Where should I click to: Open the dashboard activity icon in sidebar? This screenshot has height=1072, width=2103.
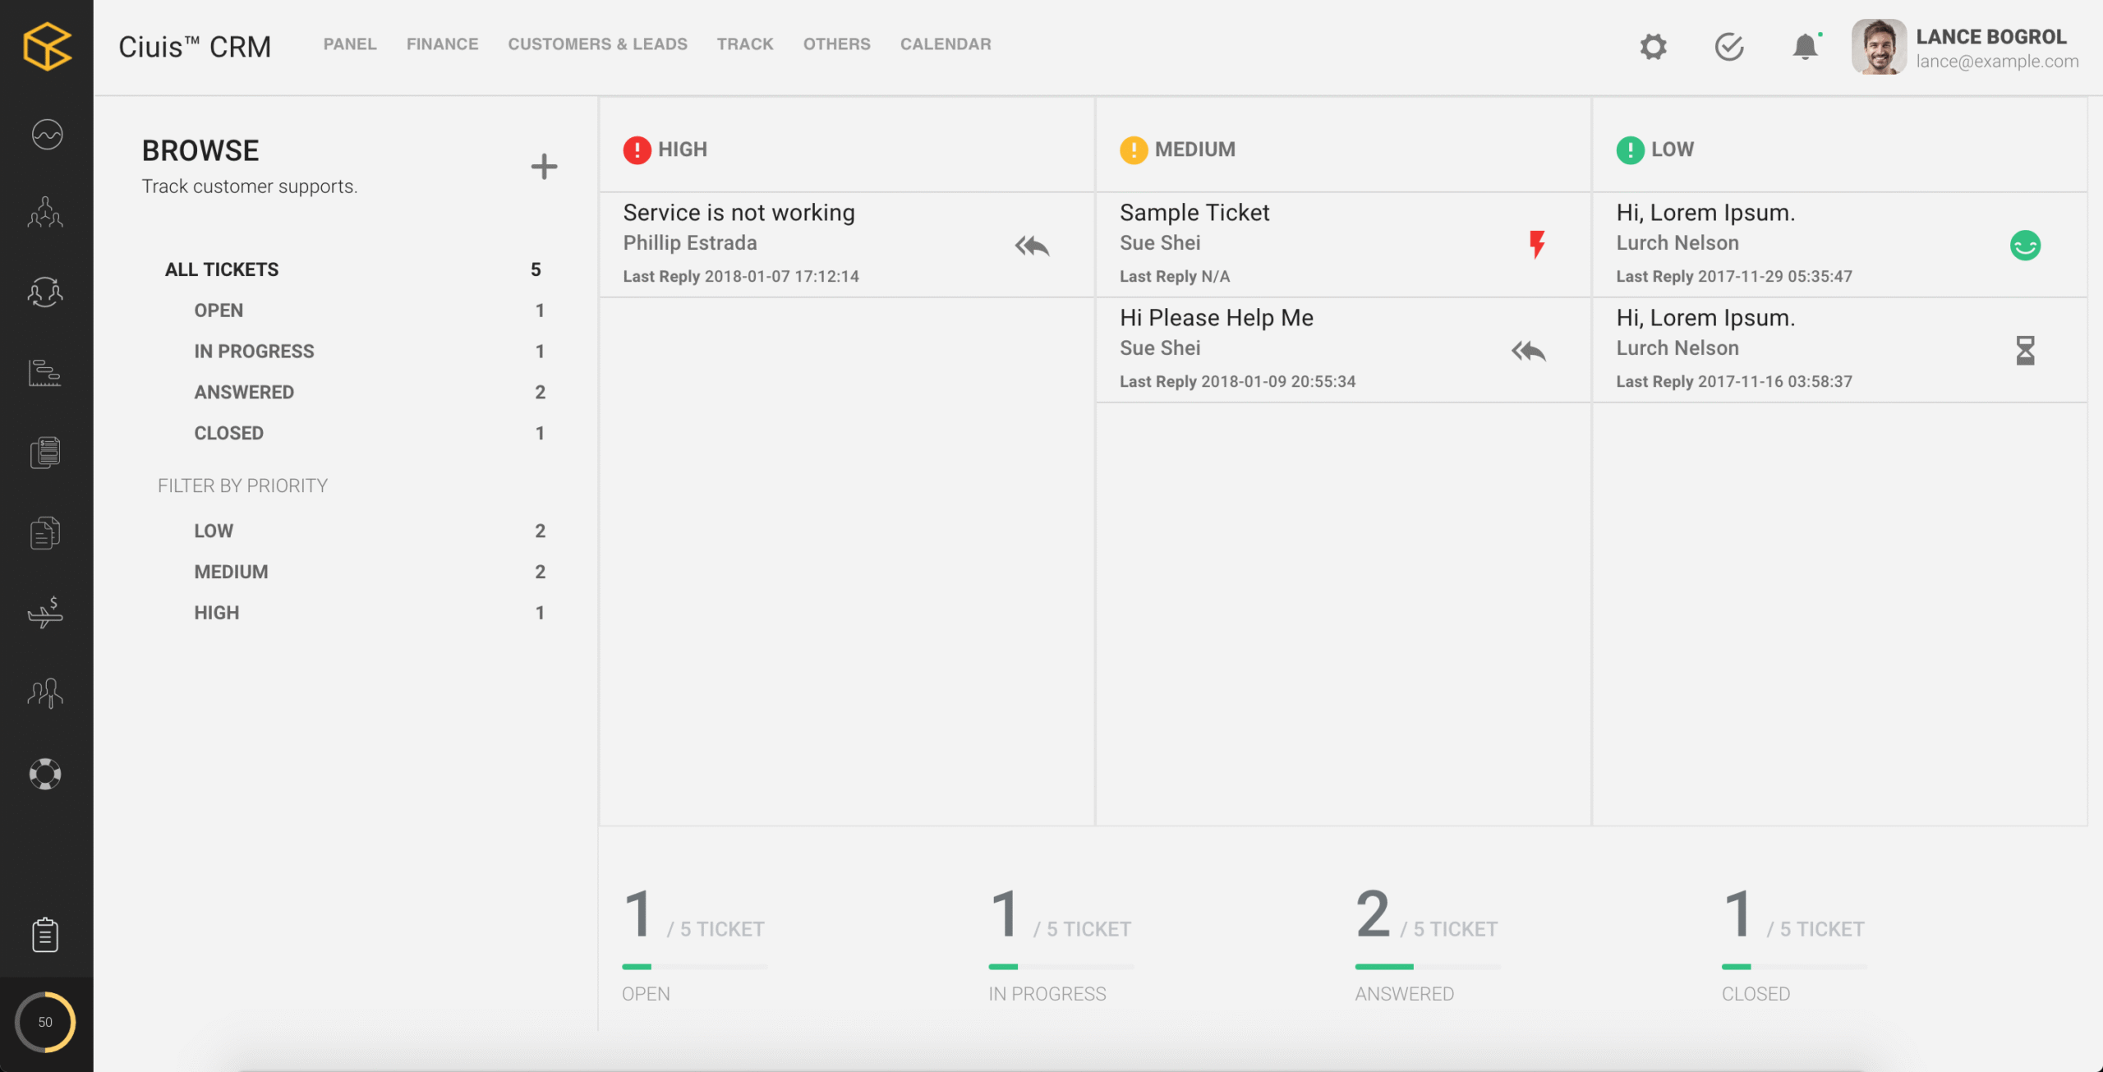click(46, 134)
